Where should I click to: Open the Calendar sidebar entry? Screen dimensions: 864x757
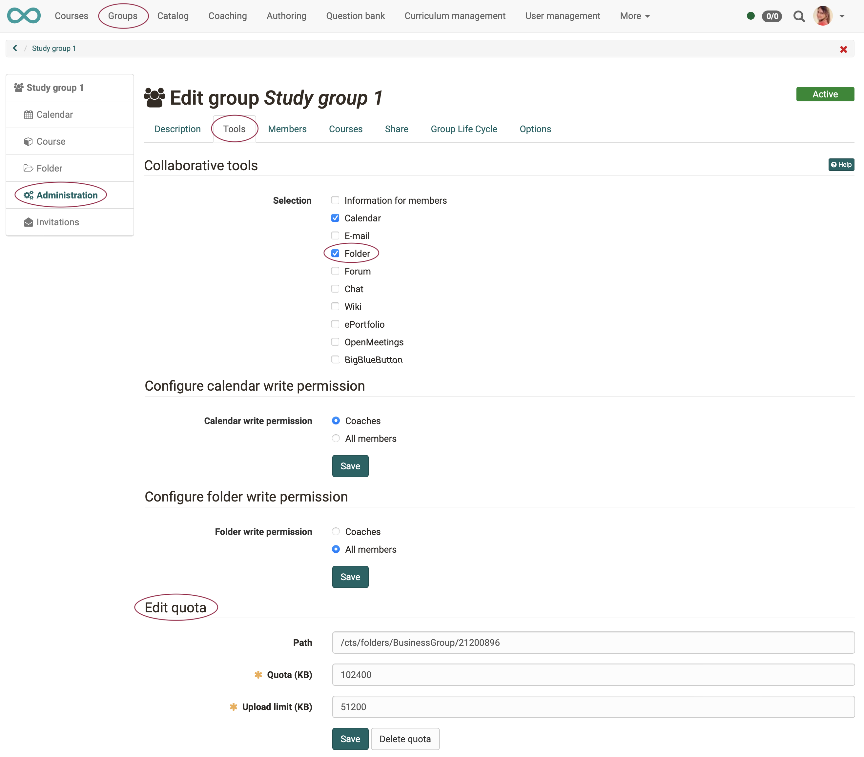(54, 114)
